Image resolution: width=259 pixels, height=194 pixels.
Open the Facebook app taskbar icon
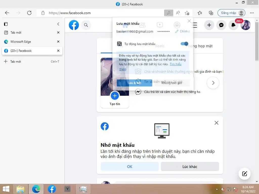point(52,189)
